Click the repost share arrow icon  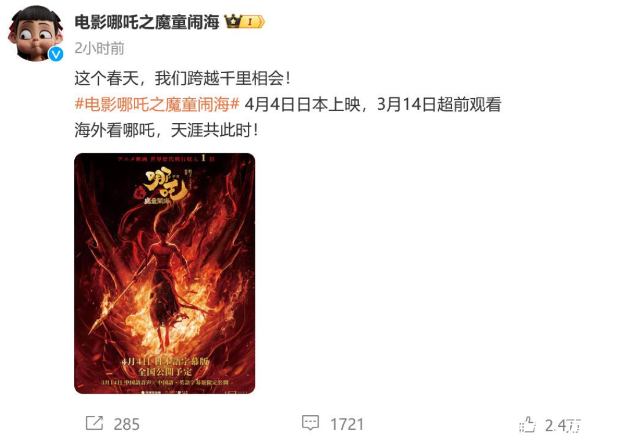click(95, 423)
